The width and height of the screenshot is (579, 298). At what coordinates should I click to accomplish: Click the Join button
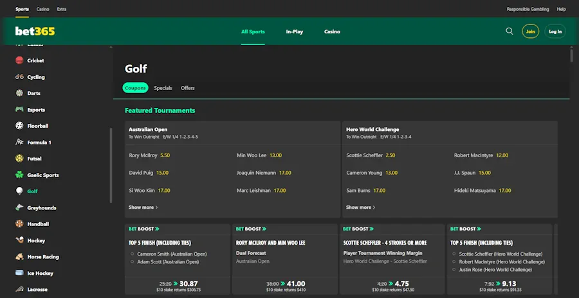click(530, 31)
